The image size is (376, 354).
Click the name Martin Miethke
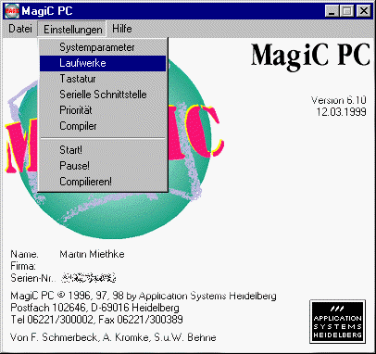click(x=92, y=254)
